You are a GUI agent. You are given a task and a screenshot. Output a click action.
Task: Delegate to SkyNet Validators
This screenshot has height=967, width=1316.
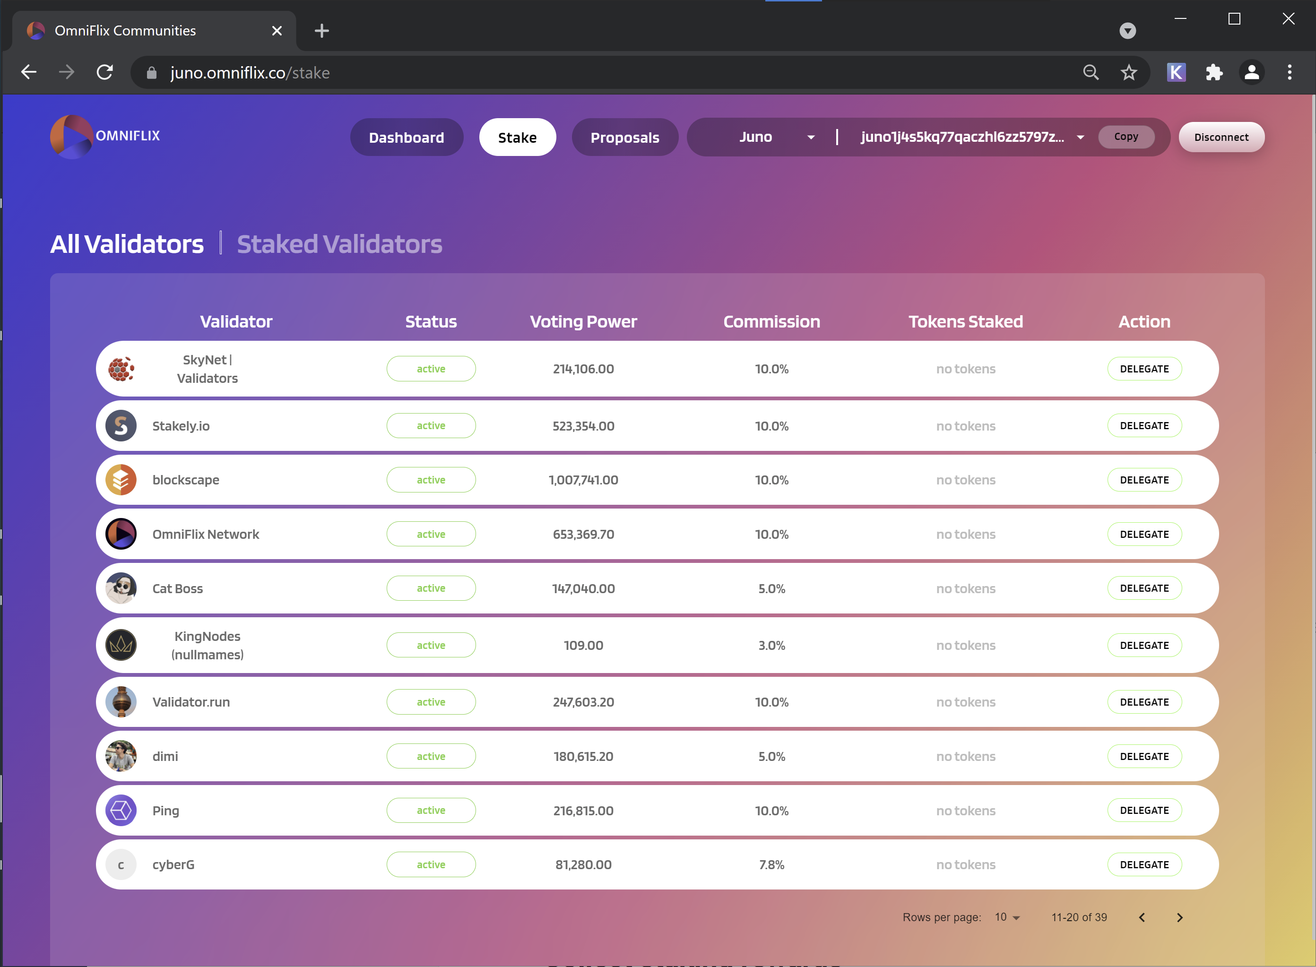[x=1144, y=369]
